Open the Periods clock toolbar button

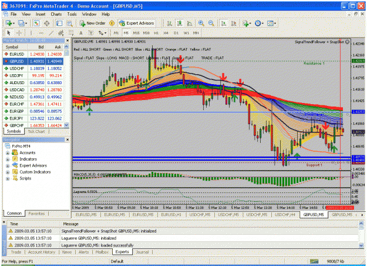pyautogui.click(x=259, y=23)
